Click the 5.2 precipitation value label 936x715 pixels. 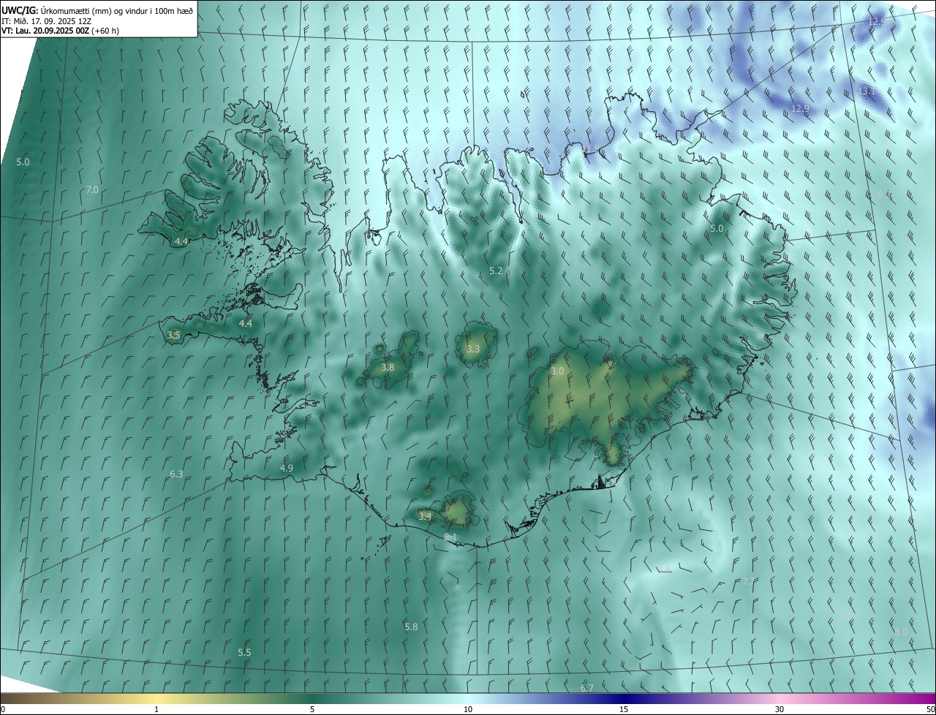[496, 271]
